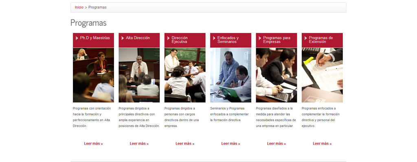
Task: Click the arrow icon beside Programas de Extensión
Action: [x=305, y=38]
